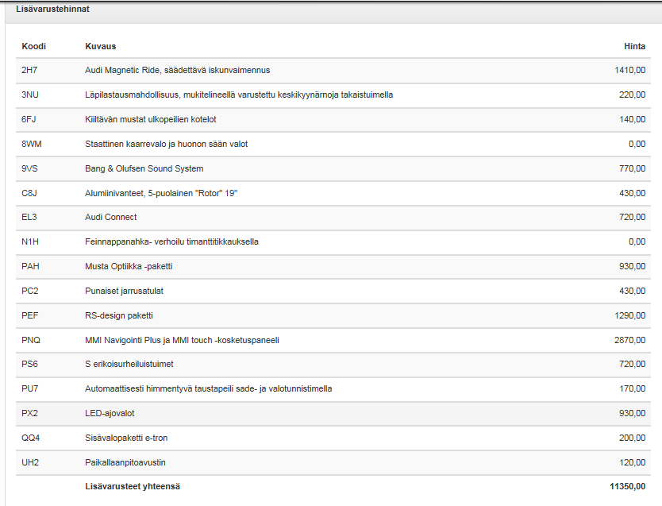Click the LED-ajovalot description
This screenshot has height=506, width=662.
(111, 413)
